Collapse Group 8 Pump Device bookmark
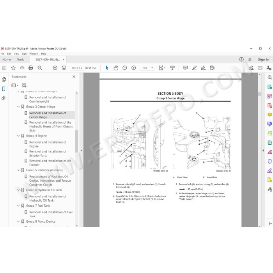273x273 pixels. click(18, 222)
